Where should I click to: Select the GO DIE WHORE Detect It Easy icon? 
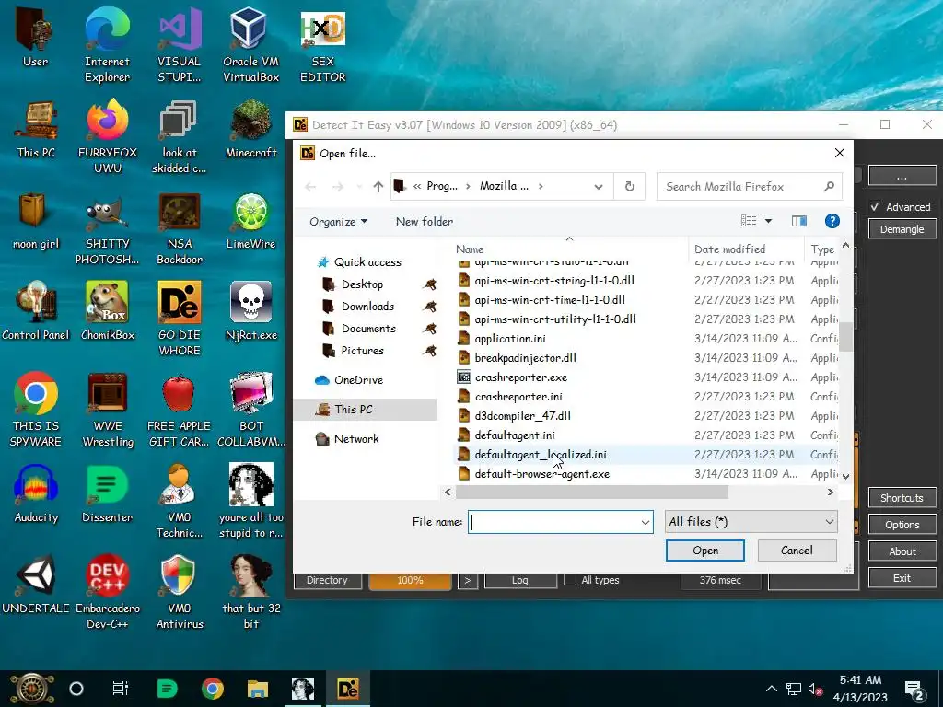[180, 319]
